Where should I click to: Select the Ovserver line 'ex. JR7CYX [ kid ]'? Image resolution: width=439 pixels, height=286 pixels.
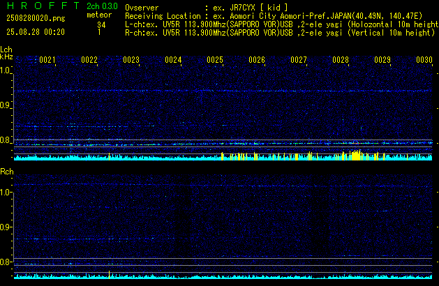207,8
